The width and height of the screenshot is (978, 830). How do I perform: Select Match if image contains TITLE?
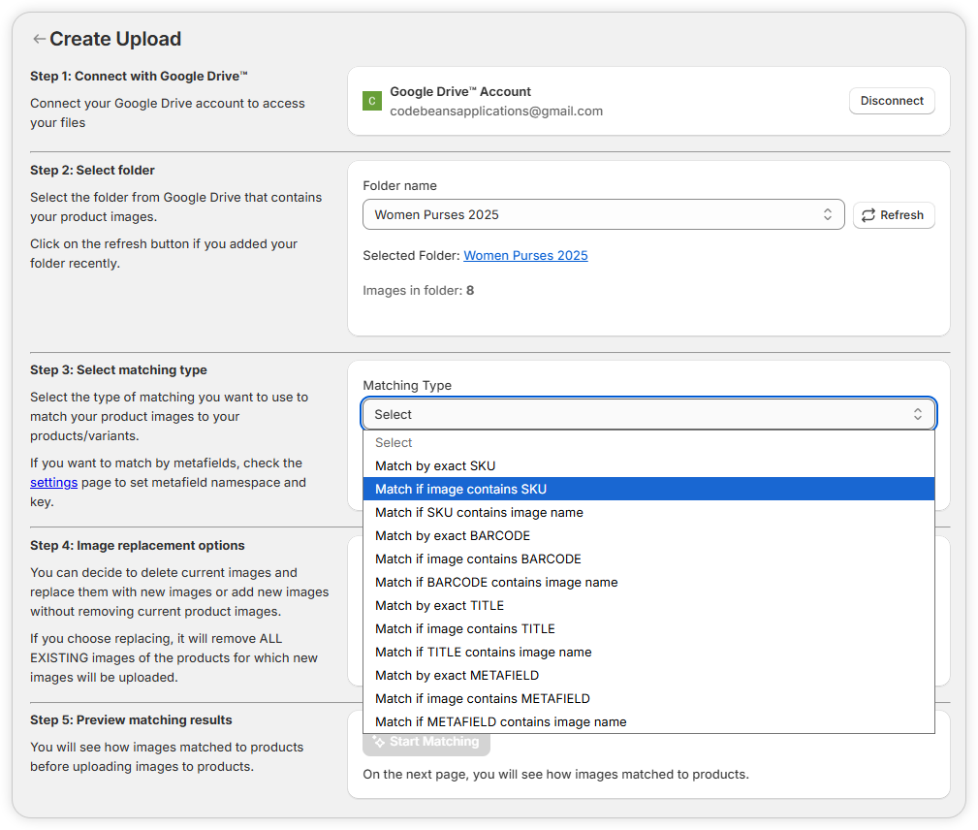[465, 628]
